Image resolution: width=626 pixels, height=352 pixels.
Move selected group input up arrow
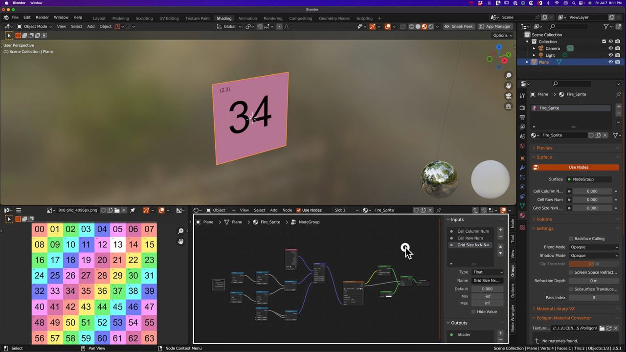(x=500, y=247)
